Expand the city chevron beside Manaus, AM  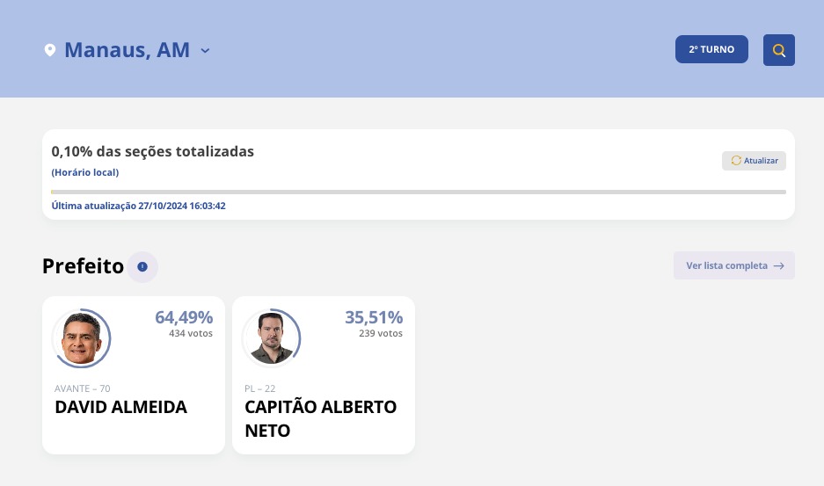pos(205,51)
